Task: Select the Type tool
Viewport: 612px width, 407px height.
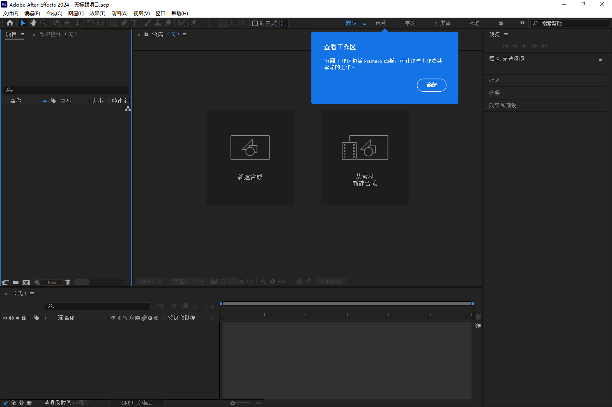Action: pyautogui.click(x=135, y=23)
